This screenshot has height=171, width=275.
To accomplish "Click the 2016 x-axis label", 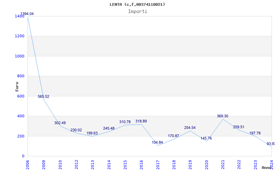I will [x=141, y=165].
